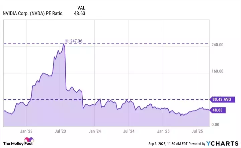Click the highest peak of the PE line
Screen dimensions: 241x148
click(x=64, y=44)
